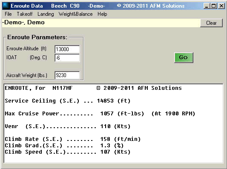Click the Aircraft Weight input field
The height and width of the screenshot is (169, 227).
[67, 75]
